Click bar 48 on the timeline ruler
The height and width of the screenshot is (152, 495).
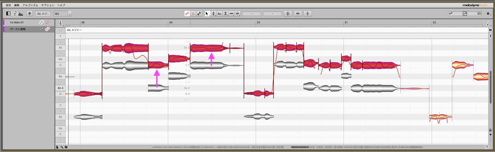point(83,22)
